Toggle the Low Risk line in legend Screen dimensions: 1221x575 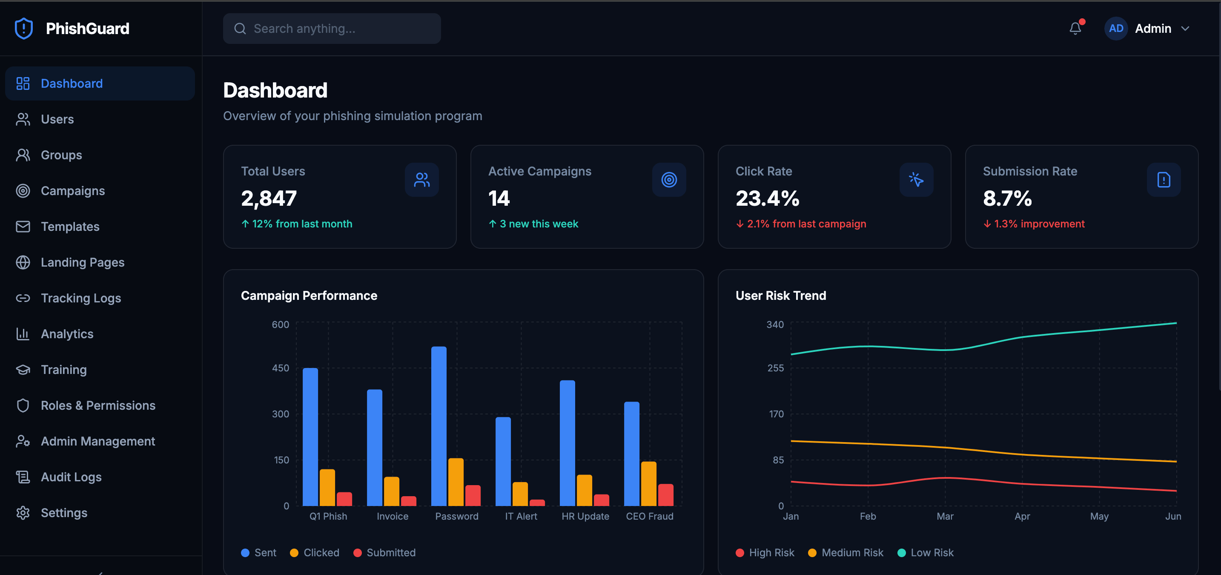(x=926, y=553)
